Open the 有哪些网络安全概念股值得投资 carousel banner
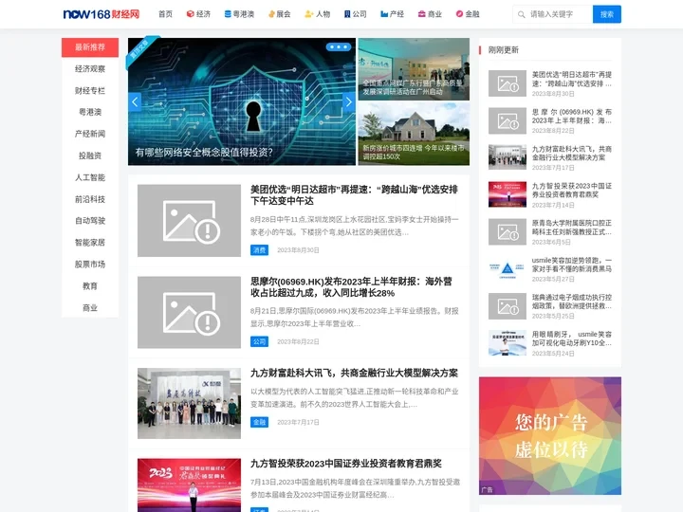The height and width of the screenshot is (512, 683). pos(242,101)
